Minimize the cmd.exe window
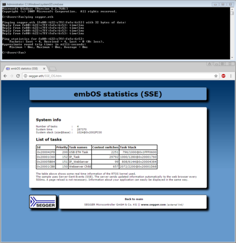Image resolution: width=236 pixels, height=243 pixels. 215,4
